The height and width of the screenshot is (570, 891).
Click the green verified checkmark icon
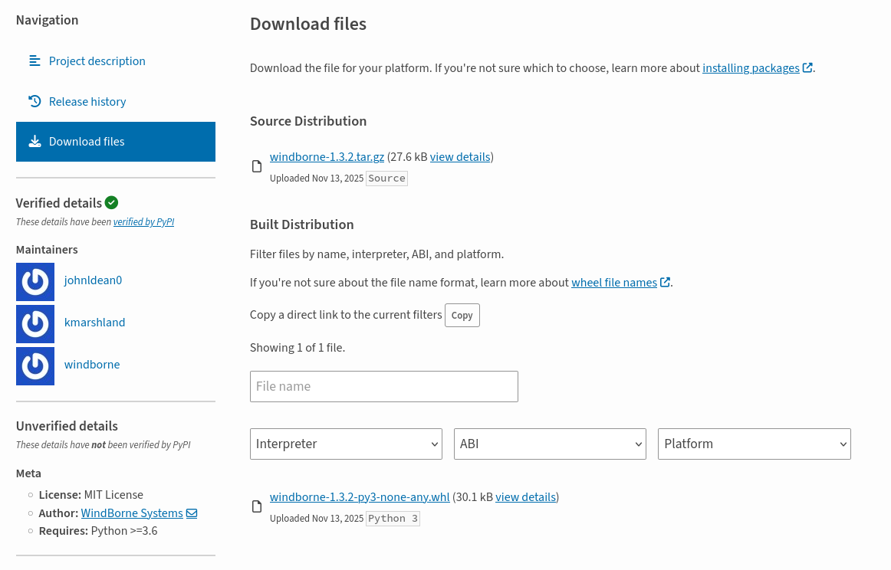point(112,203)
